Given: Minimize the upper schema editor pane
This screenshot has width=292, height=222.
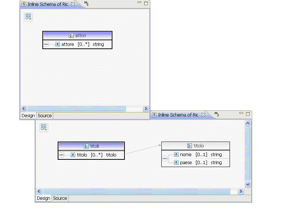Looking at the screenshot, I should click(x=139, y=3).
